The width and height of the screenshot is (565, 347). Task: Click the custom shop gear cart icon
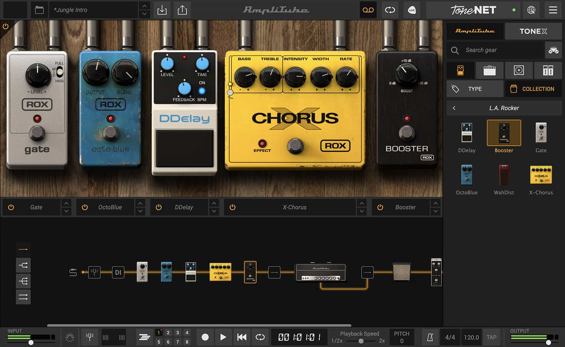553,50
